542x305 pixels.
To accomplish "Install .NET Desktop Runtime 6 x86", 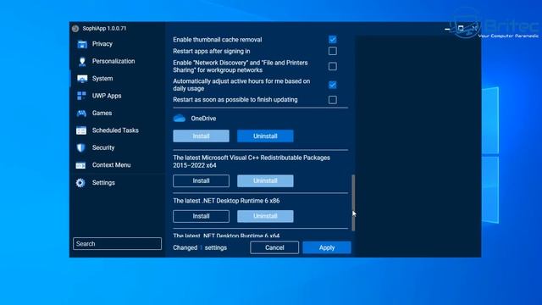I will [x=202, y=216].
